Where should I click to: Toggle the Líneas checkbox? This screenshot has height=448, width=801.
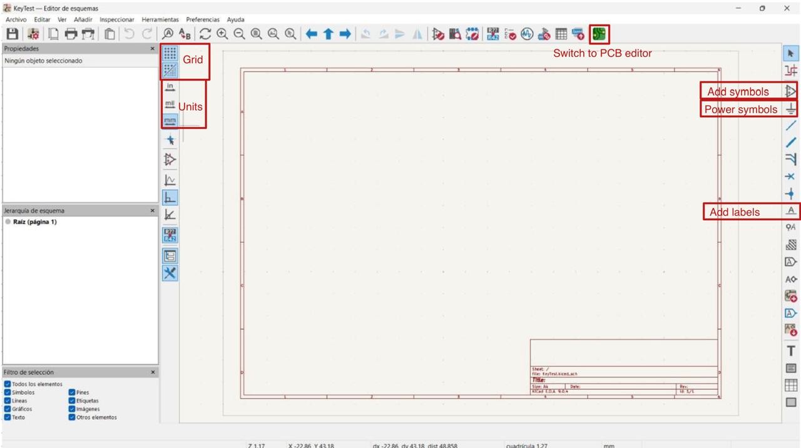click(7, 400)
